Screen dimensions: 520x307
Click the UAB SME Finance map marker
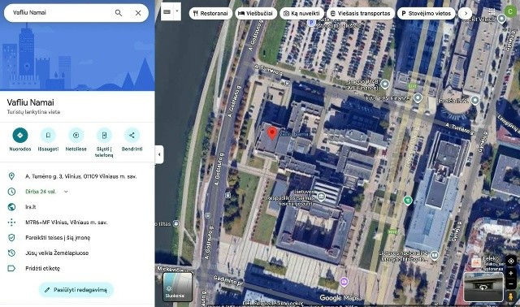pyautogui.click(x=385, y=84)
